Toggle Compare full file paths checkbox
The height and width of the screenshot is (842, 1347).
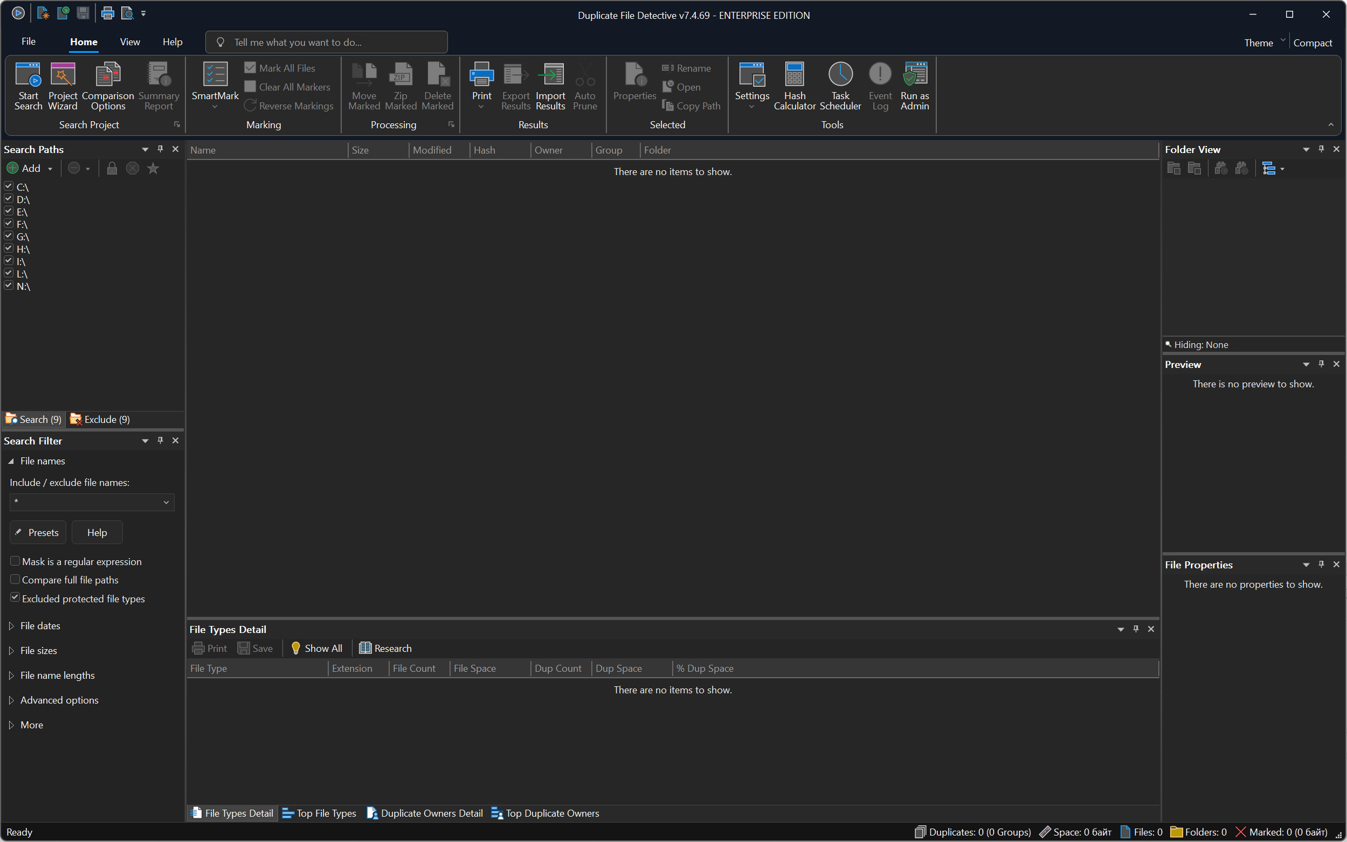pos(15,580)
